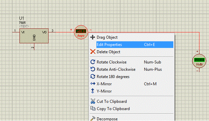Click the red X delete icon

93,52
